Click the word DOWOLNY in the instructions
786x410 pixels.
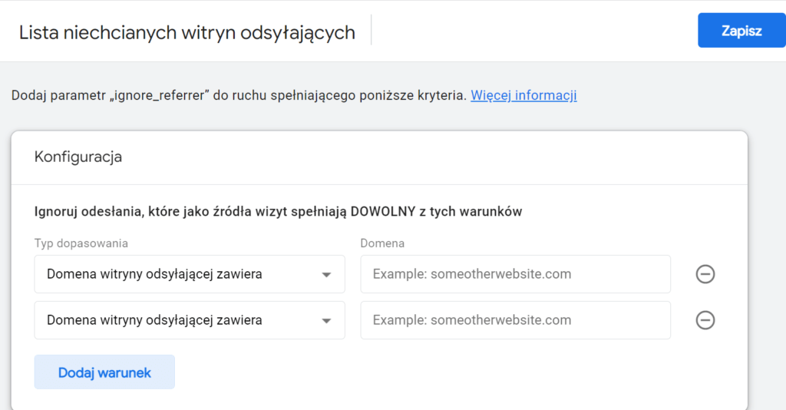(383, 211)
